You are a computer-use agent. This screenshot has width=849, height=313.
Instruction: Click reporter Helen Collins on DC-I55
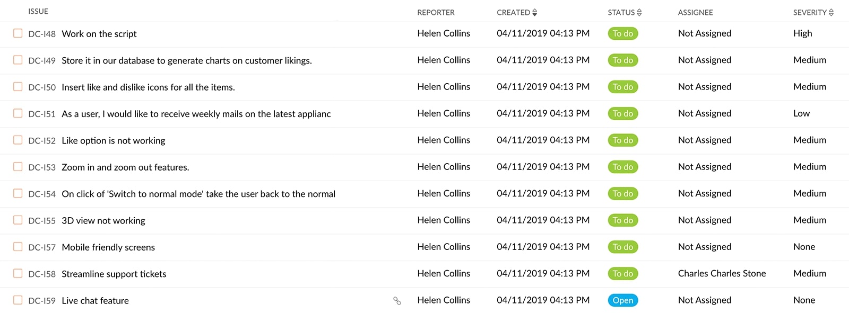coord(444,220)
